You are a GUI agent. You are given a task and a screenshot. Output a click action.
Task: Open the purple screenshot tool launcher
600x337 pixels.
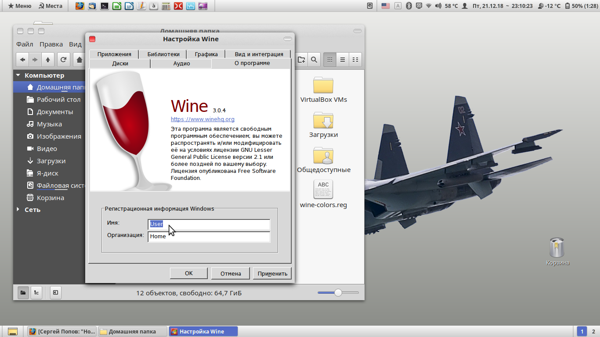pos(202,6)
